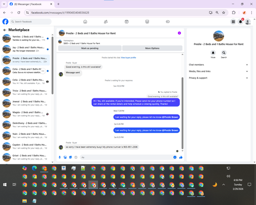Open the Marketplace storefront icon in top navigation
This screenshot has height=205, width=256.
click(147, 22)
